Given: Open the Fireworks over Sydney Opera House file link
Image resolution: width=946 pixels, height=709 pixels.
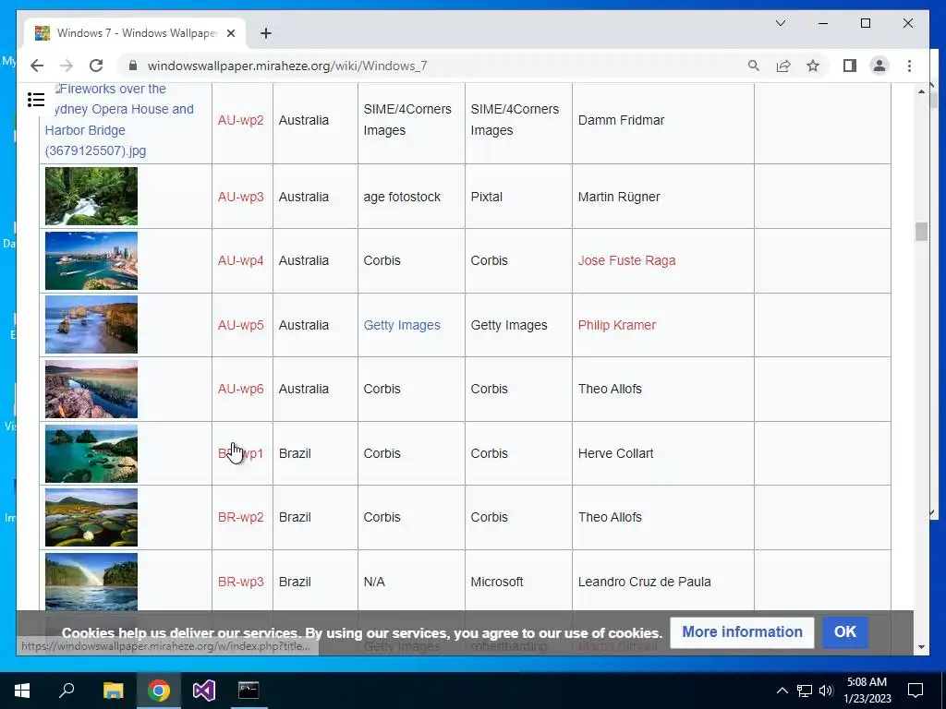Looking at the screenshot, I should point(119,119).
